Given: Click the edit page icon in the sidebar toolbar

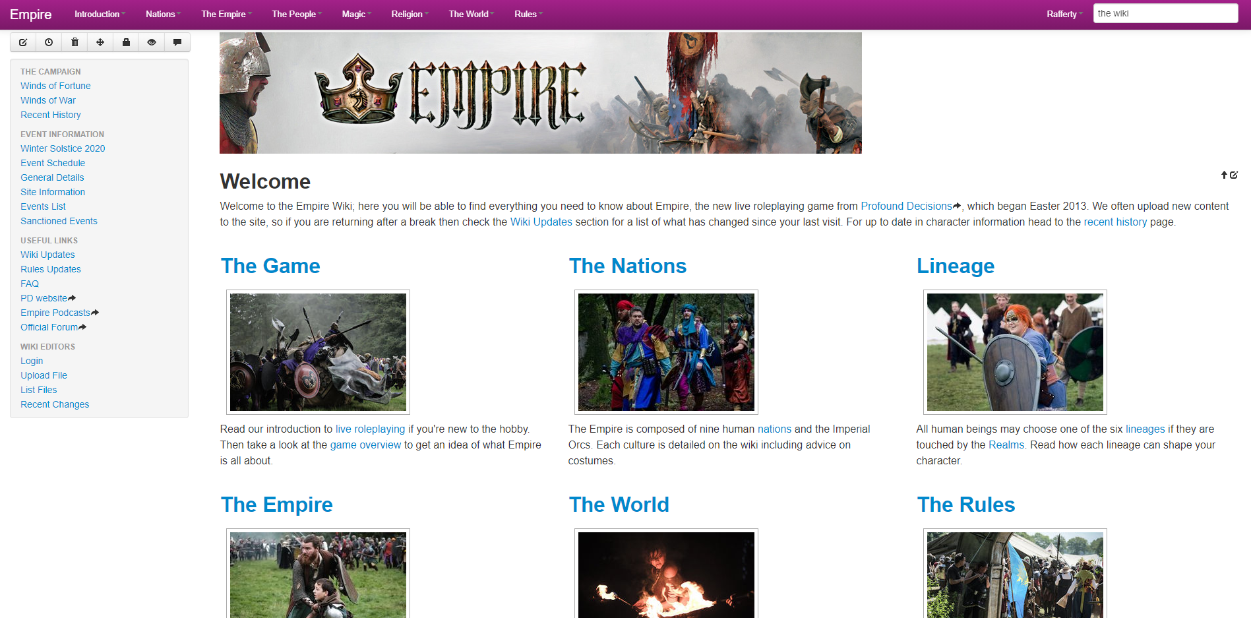Looking at the screenshot, I should (x=23, y=42).
